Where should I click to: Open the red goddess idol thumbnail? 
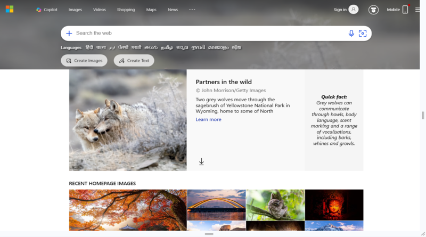[x=334, y=205]
